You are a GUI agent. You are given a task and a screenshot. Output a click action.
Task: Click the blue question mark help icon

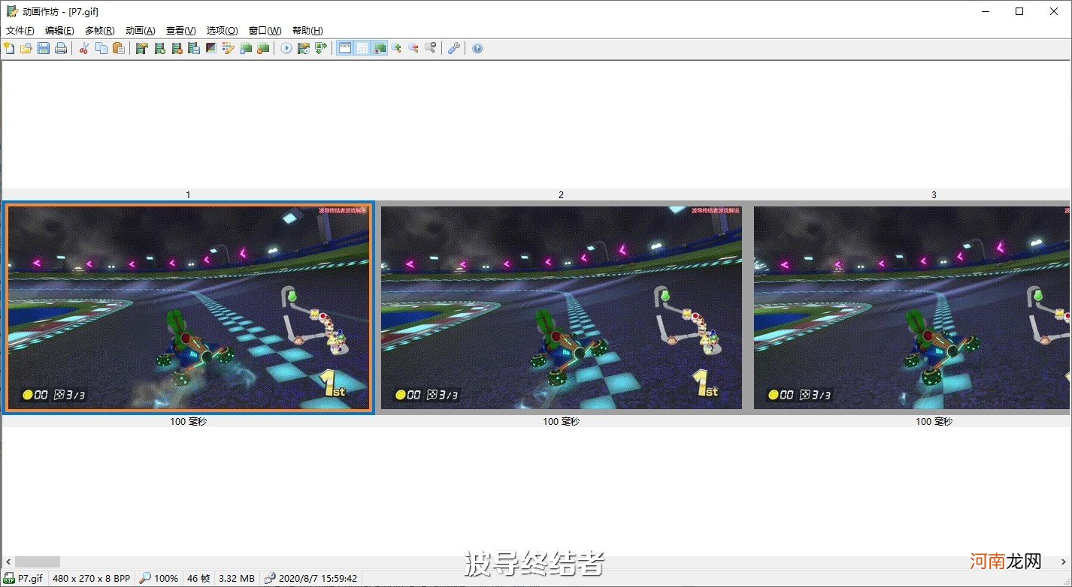477,48
